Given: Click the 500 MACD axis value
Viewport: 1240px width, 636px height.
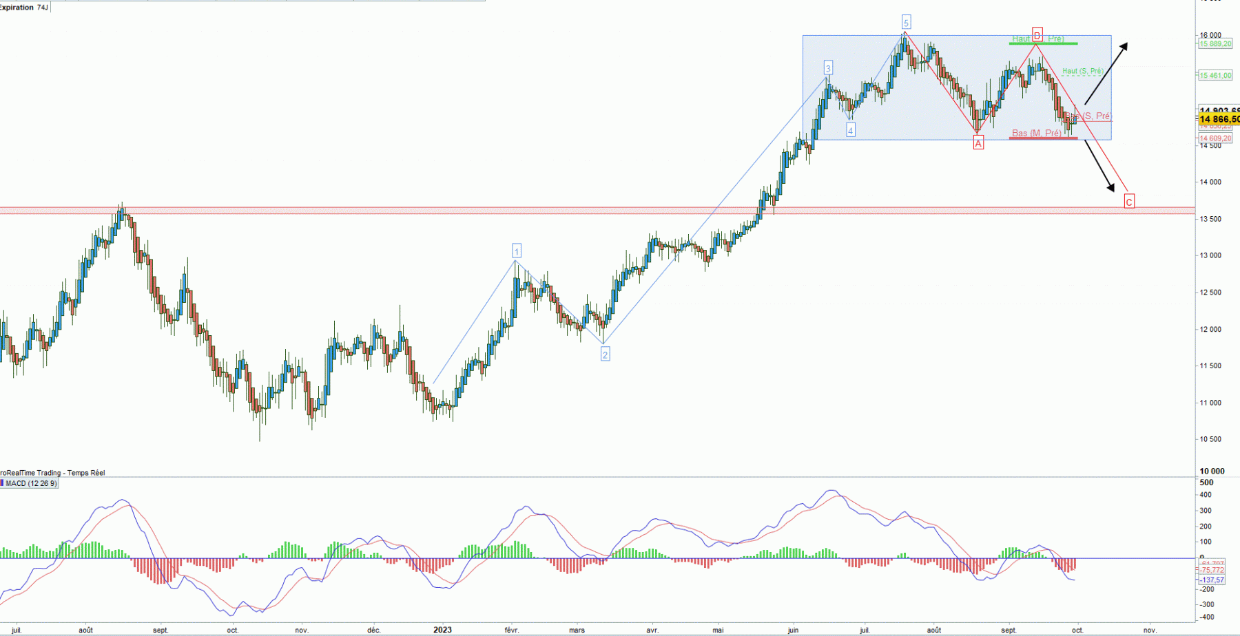Looking at the screenshot, I should (x=1207, y=483).
